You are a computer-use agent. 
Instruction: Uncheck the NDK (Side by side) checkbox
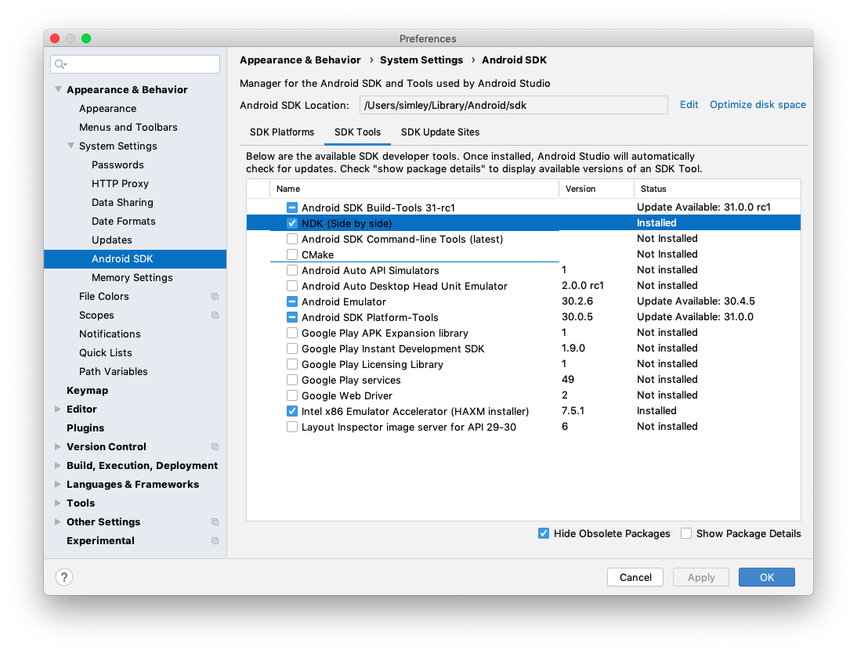point(292,223)
